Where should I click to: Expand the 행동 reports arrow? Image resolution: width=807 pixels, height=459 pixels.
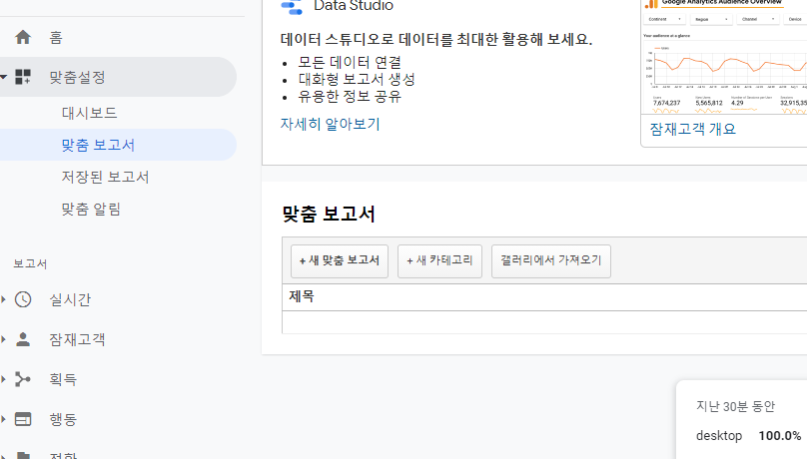(x=4, y=419)
